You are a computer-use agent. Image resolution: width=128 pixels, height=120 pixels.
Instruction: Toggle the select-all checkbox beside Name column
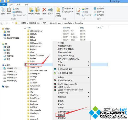click(25, 28)
